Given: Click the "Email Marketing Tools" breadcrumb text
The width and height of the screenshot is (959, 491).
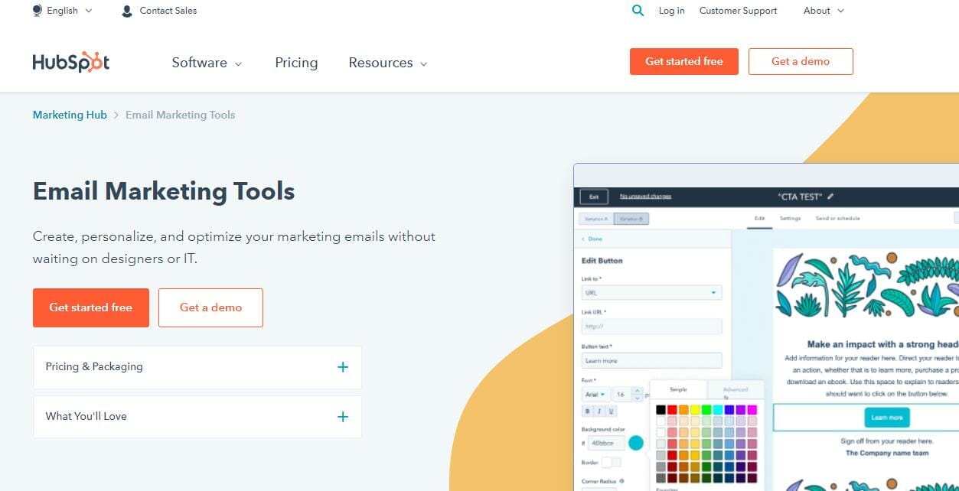Looking at the screenshot, I should [x=181, y=115].
